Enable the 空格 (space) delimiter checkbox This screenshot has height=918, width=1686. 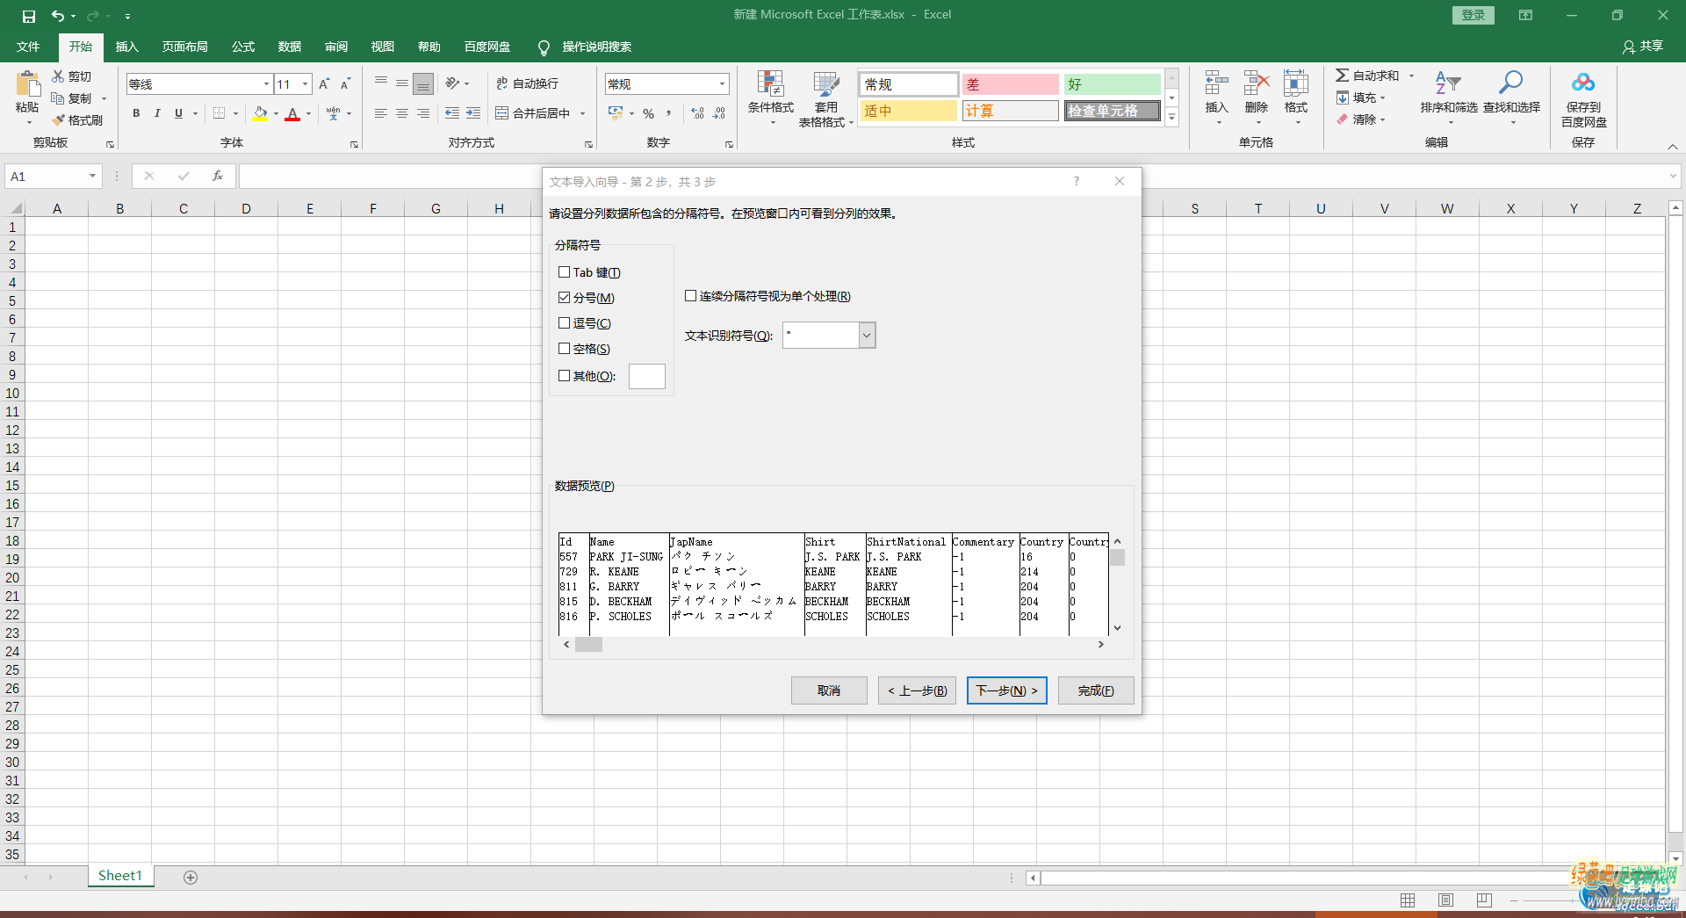click(x=565, y=349)
